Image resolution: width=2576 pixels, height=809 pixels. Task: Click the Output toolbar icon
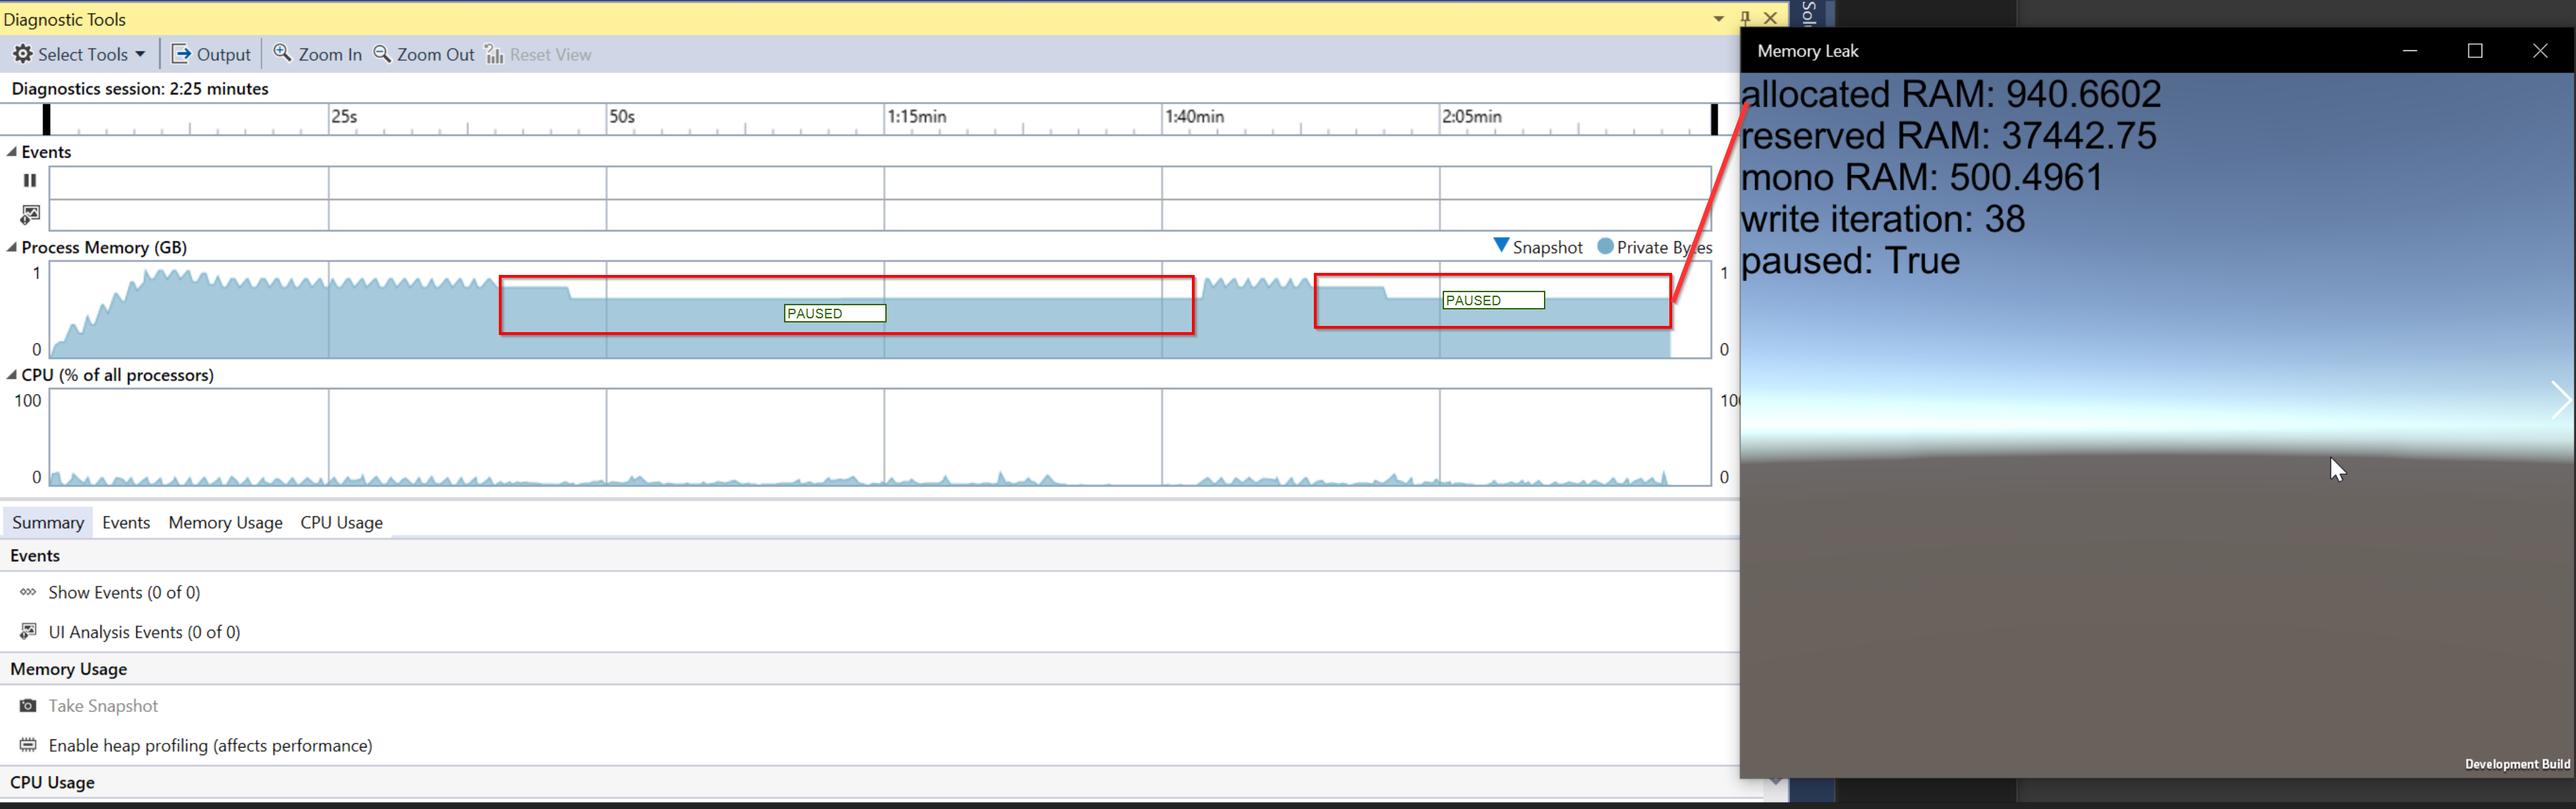181,54
